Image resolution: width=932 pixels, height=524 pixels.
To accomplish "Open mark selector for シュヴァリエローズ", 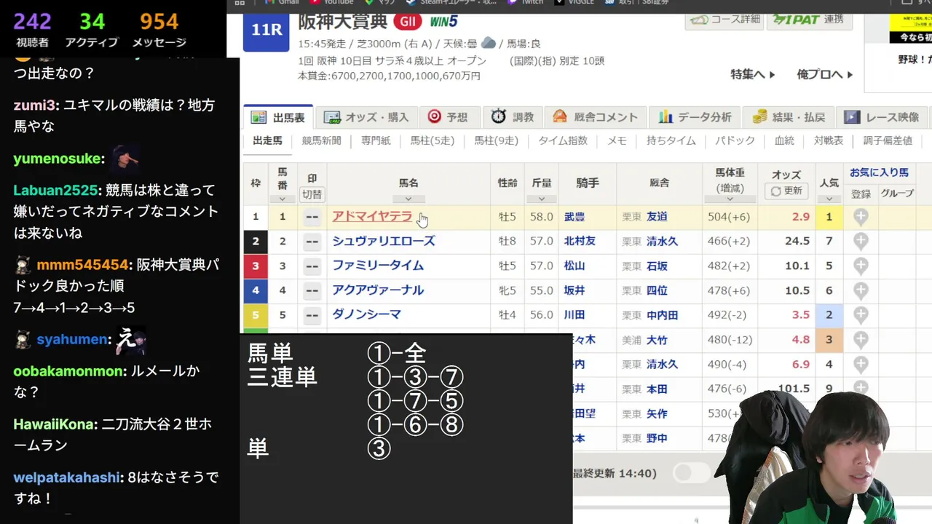I will [x=312, y=242].
